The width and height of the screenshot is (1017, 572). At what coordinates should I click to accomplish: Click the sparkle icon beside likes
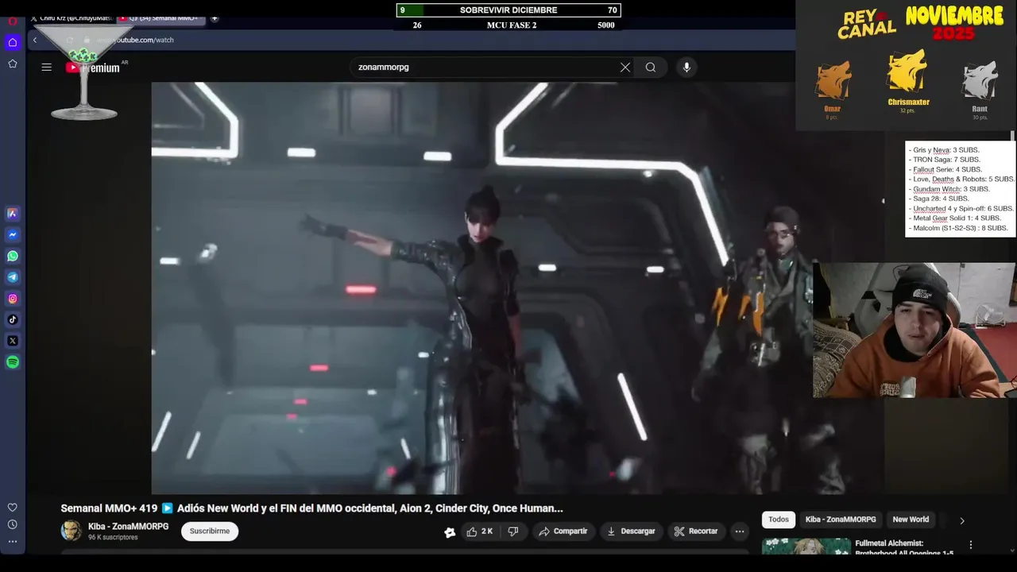coord(450,531)
